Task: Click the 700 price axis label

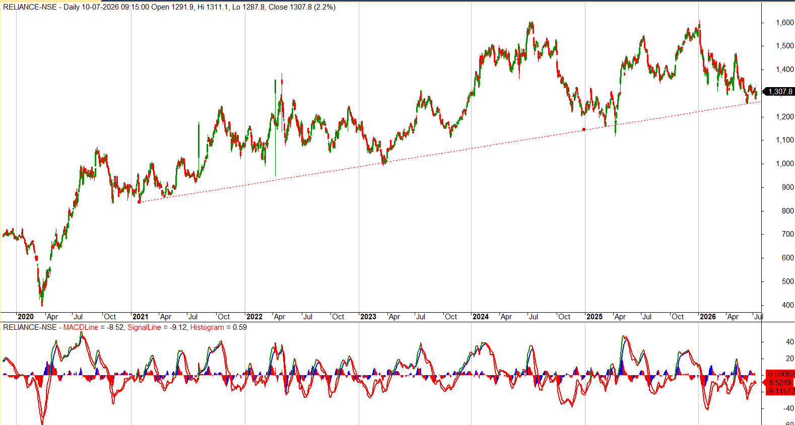Action: pyautogui.click(x=787, y=234)
